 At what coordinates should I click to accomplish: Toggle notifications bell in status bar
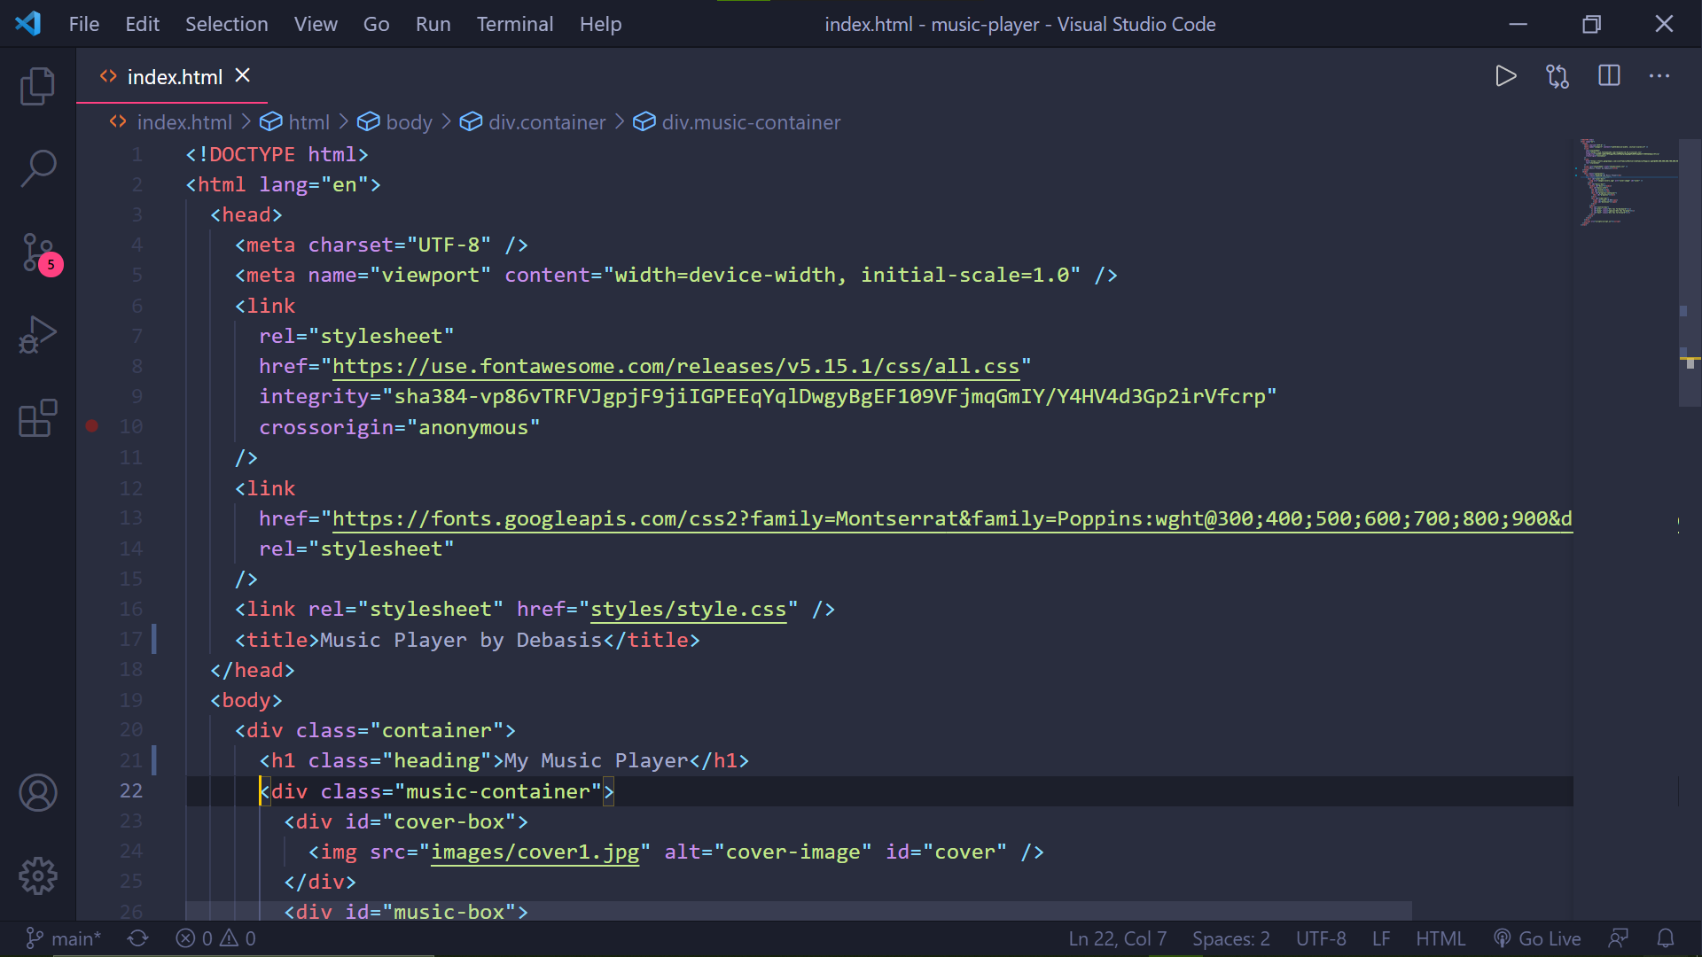tap(1665, 938)
